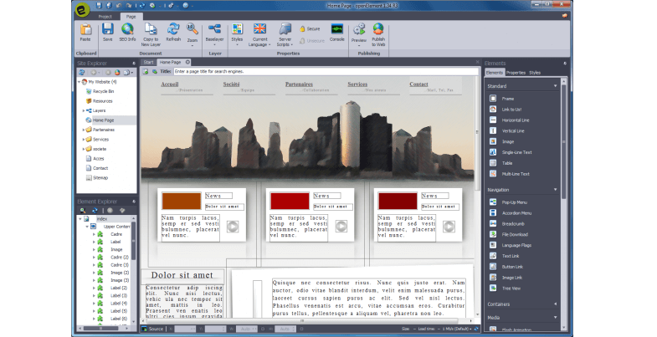The image size is (657, 337).
Task: Click the Paste icon in ribbon
Action: click(x=85, y=29)
